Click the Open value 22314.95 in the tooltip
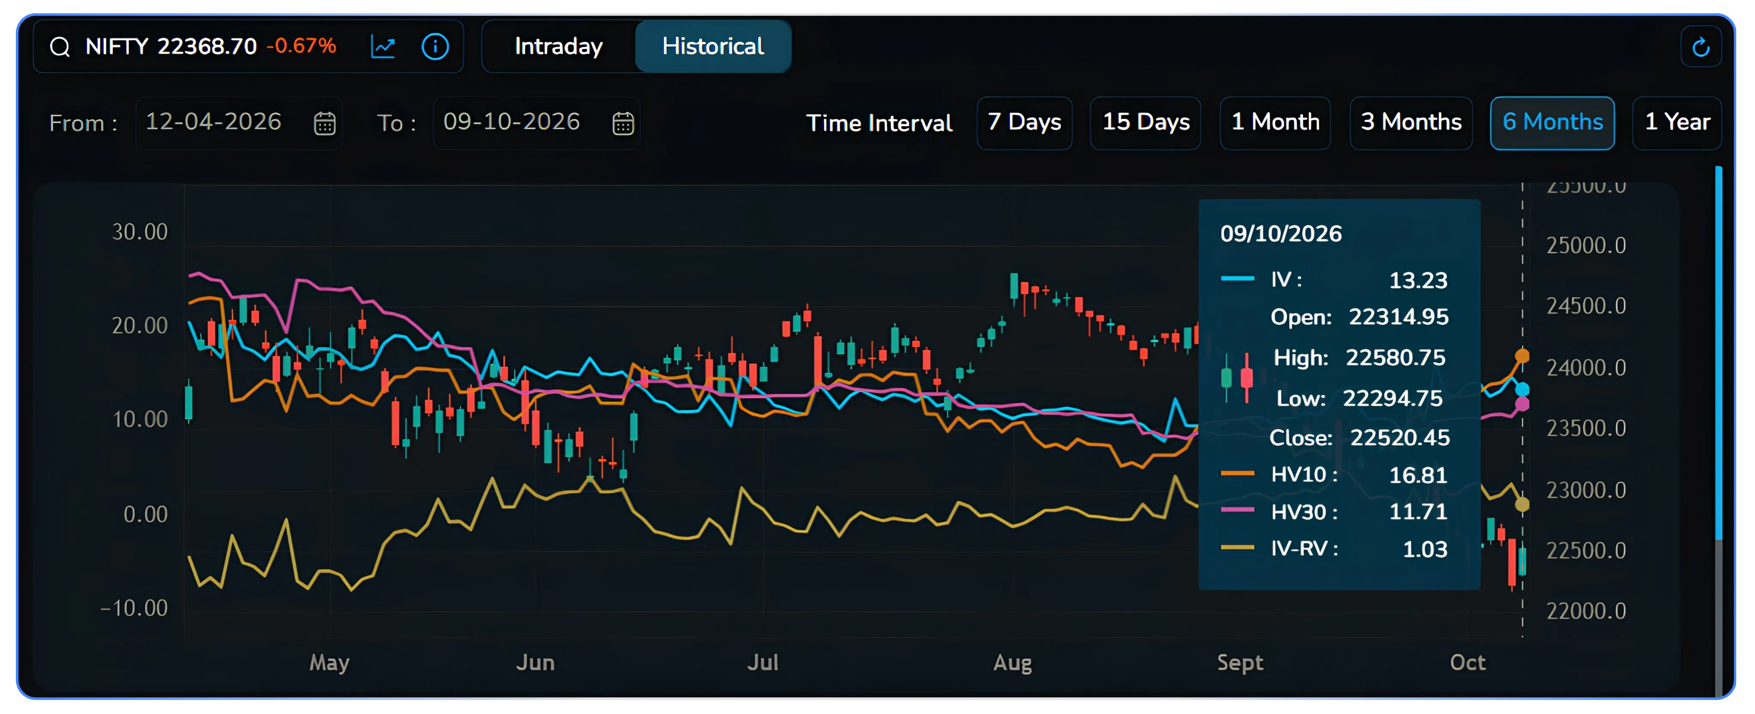Screen dimensions: 1755x714 click(x=1398, y=316)
